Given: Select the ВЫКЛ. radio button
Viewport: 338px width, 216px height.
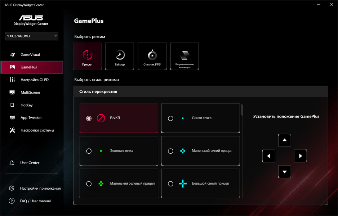Looking at the screenshot, I should (x=89, y=118).
